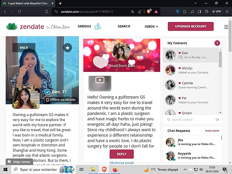Click SHOW MORE chat requests
Screen dimensions: 232x174
(212, 131)
